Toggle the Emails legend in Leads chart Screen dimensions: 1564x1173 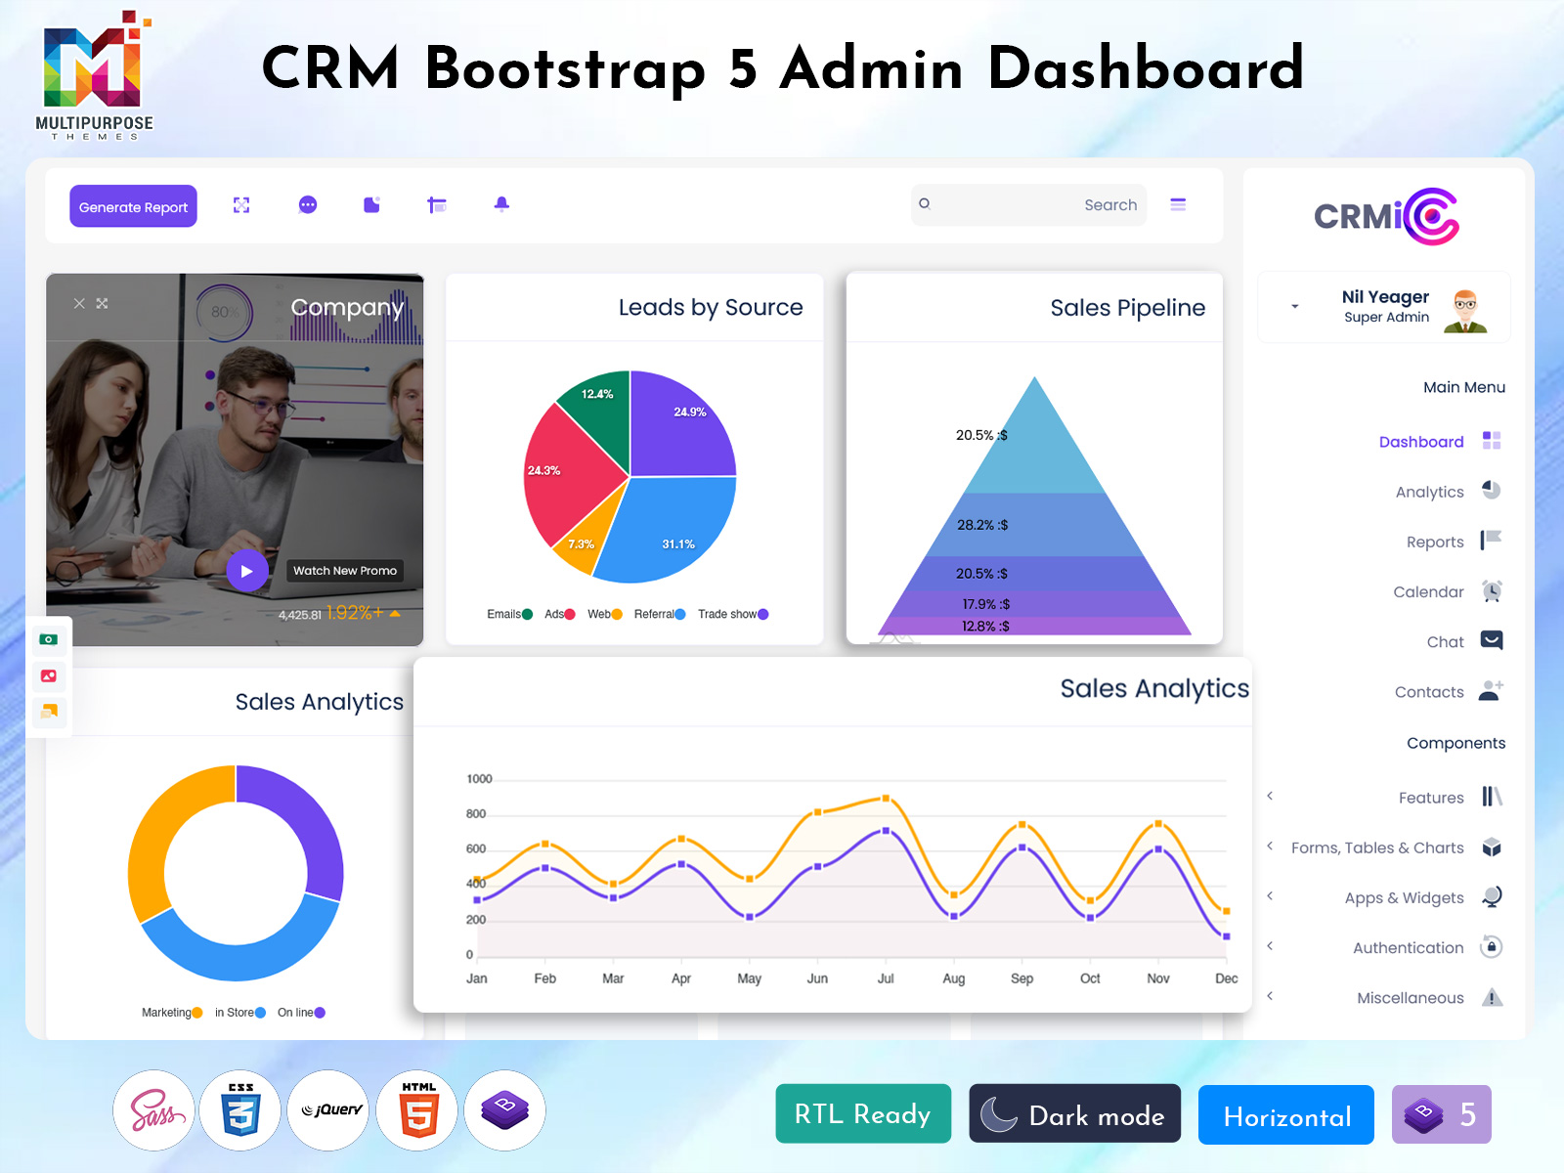pos(509,614)
